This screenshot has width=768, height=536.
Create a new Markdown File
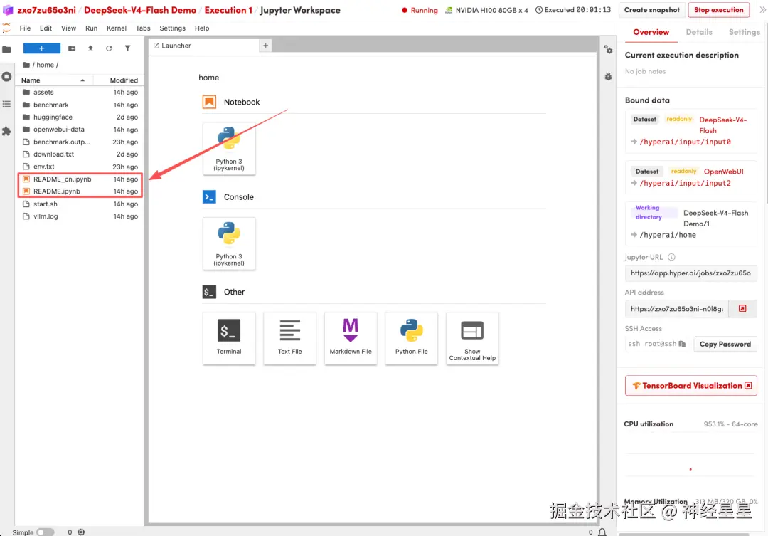click(x=351, y=338)
